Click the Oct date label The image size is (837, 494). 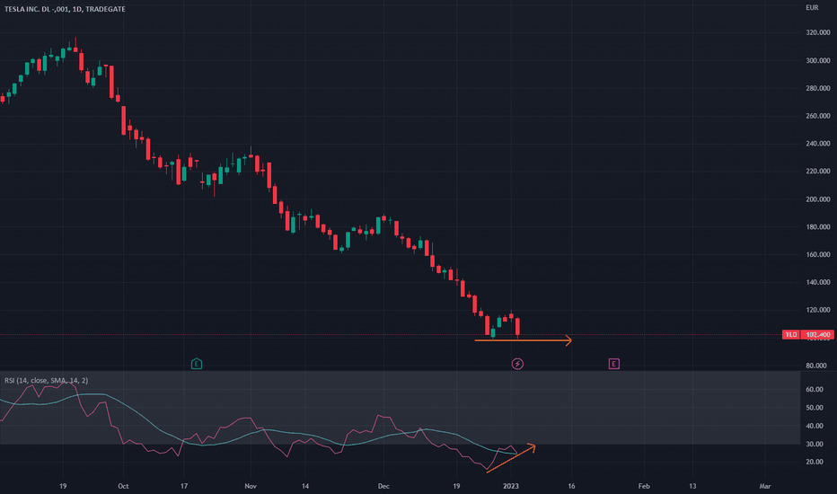pyautogui.click(x=123, y=486)
